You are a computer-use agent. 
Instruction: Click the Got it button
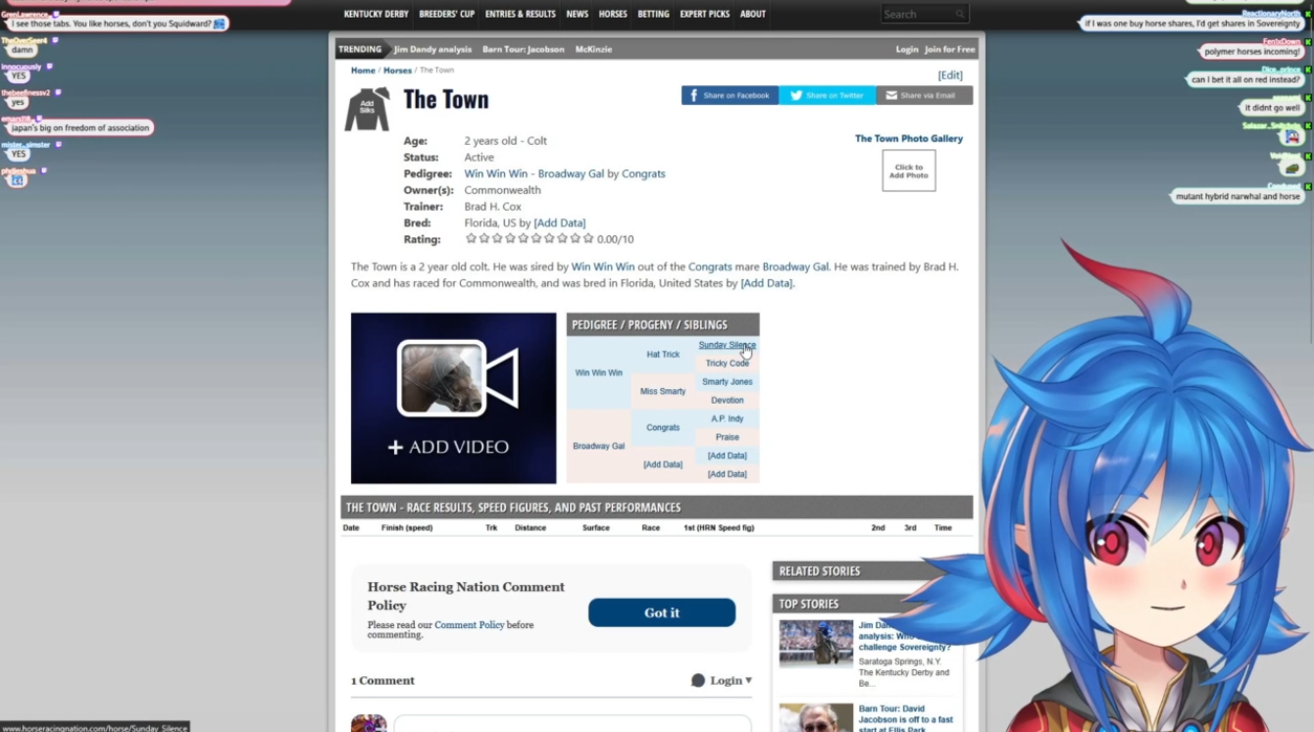[662, 612]
